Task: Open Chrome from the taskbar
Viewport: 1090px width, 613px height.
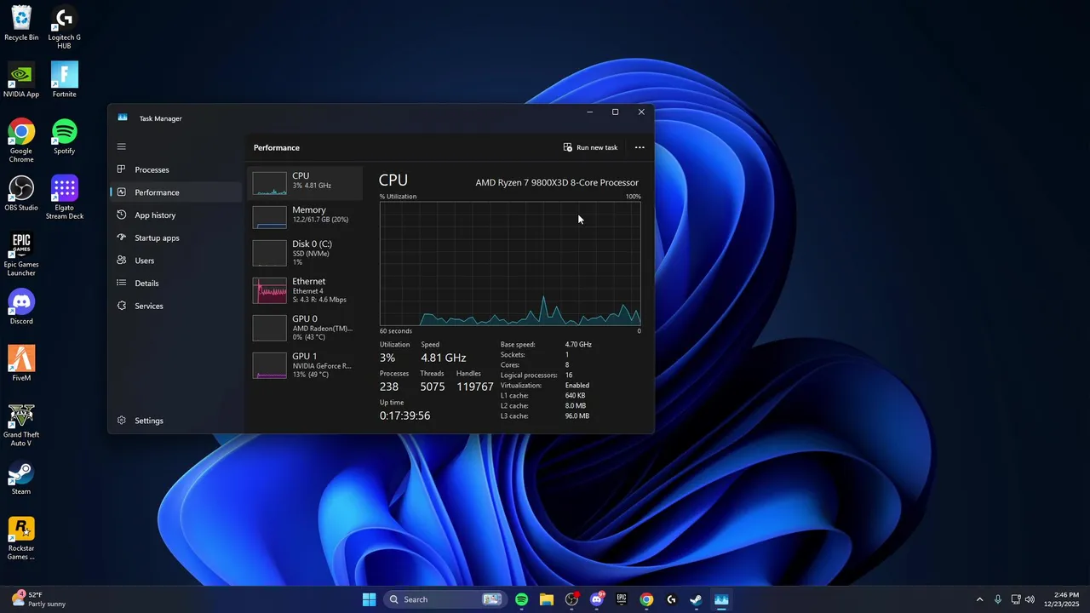Action: click(x=646, y=599)
